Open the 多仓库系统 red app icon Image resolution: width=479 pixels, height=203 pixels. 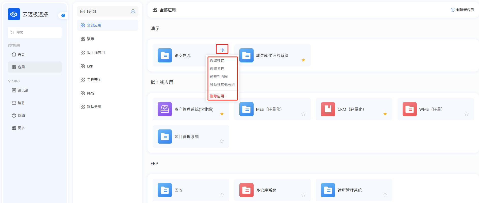[246, 190]
